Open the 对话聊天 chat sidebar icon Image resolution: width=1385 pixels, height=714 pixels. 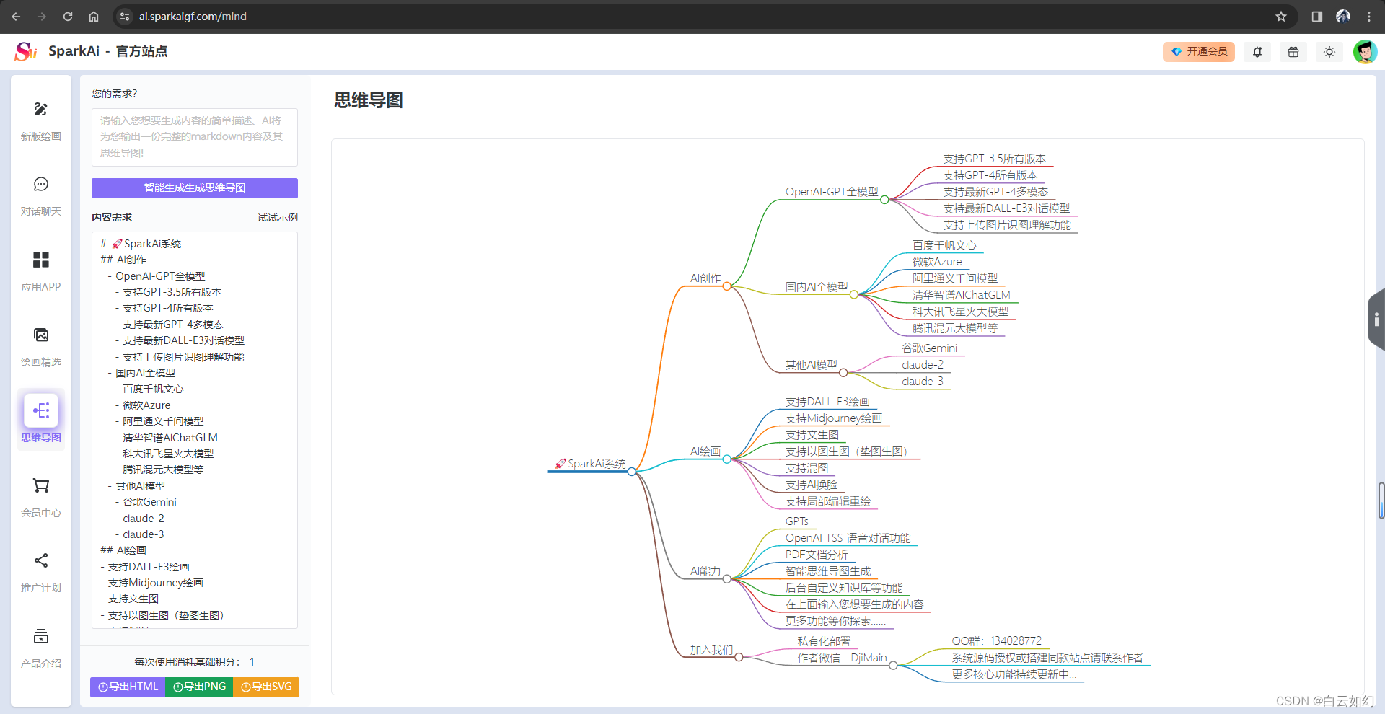41,185
